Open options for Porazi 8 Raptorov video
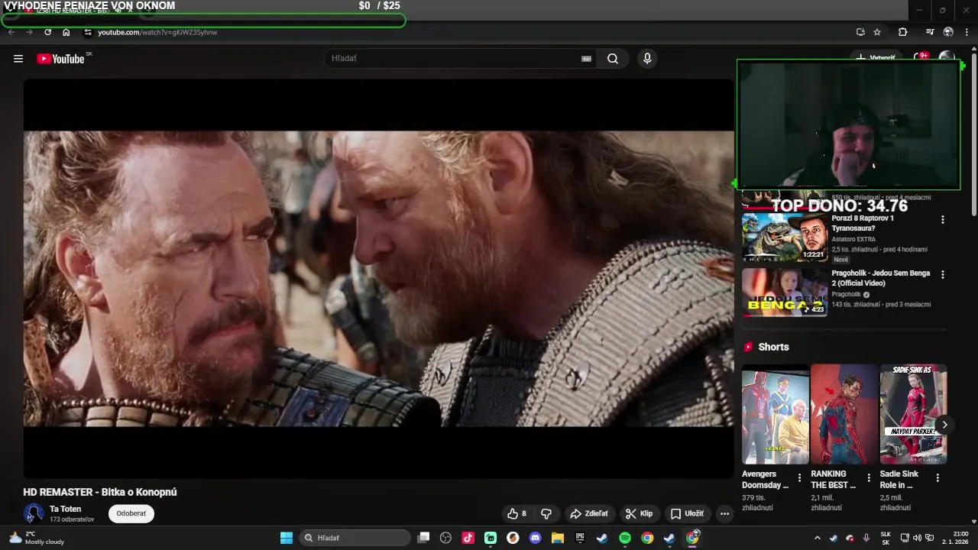Image resolution: width=978 pixels, height=550 pixels. point(942,219)
